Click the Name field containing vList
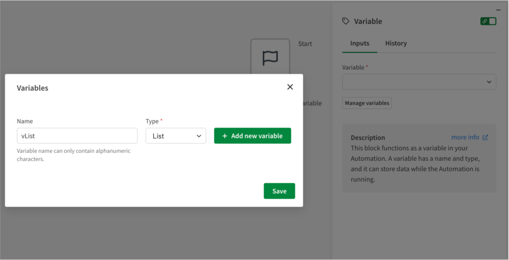 point(77,136)
